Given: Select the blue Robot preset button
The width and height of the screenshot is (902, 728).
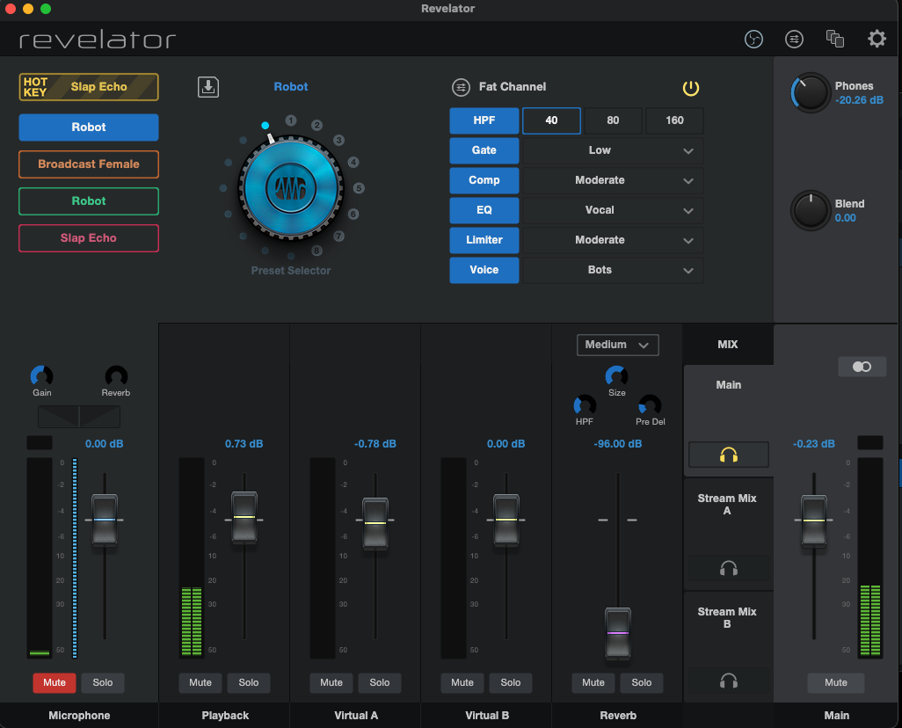Looking at the screenshot, I should (x=89, y=127).
